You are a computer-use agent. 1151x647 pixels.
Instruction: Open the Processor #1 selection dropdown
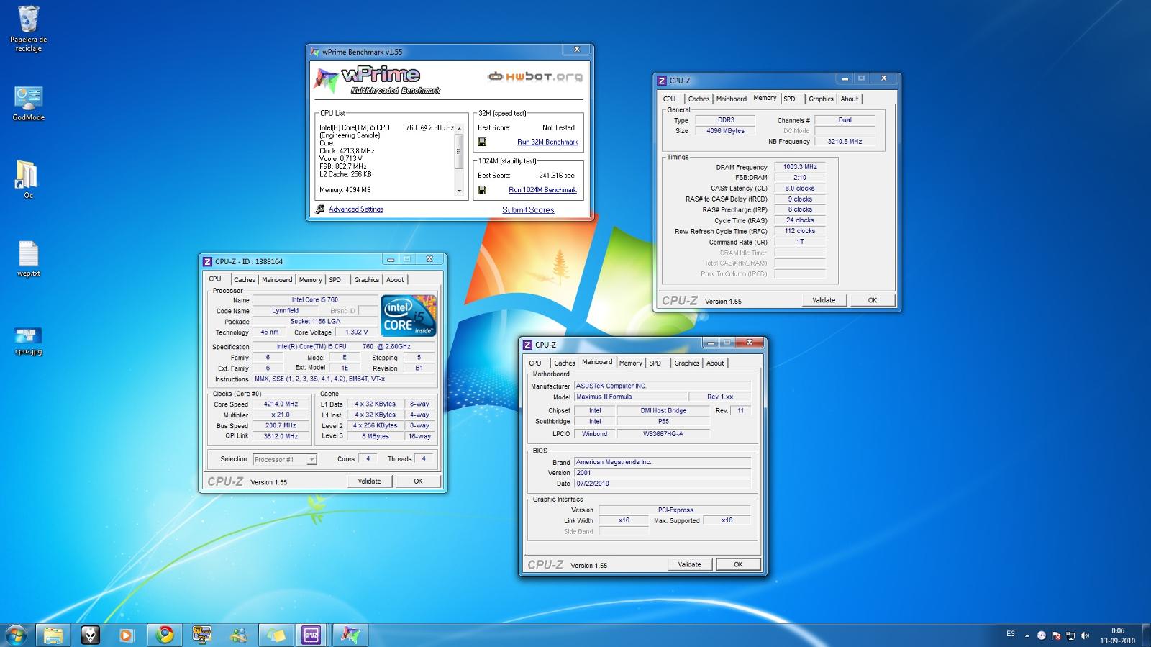click(x=285, y=459)
